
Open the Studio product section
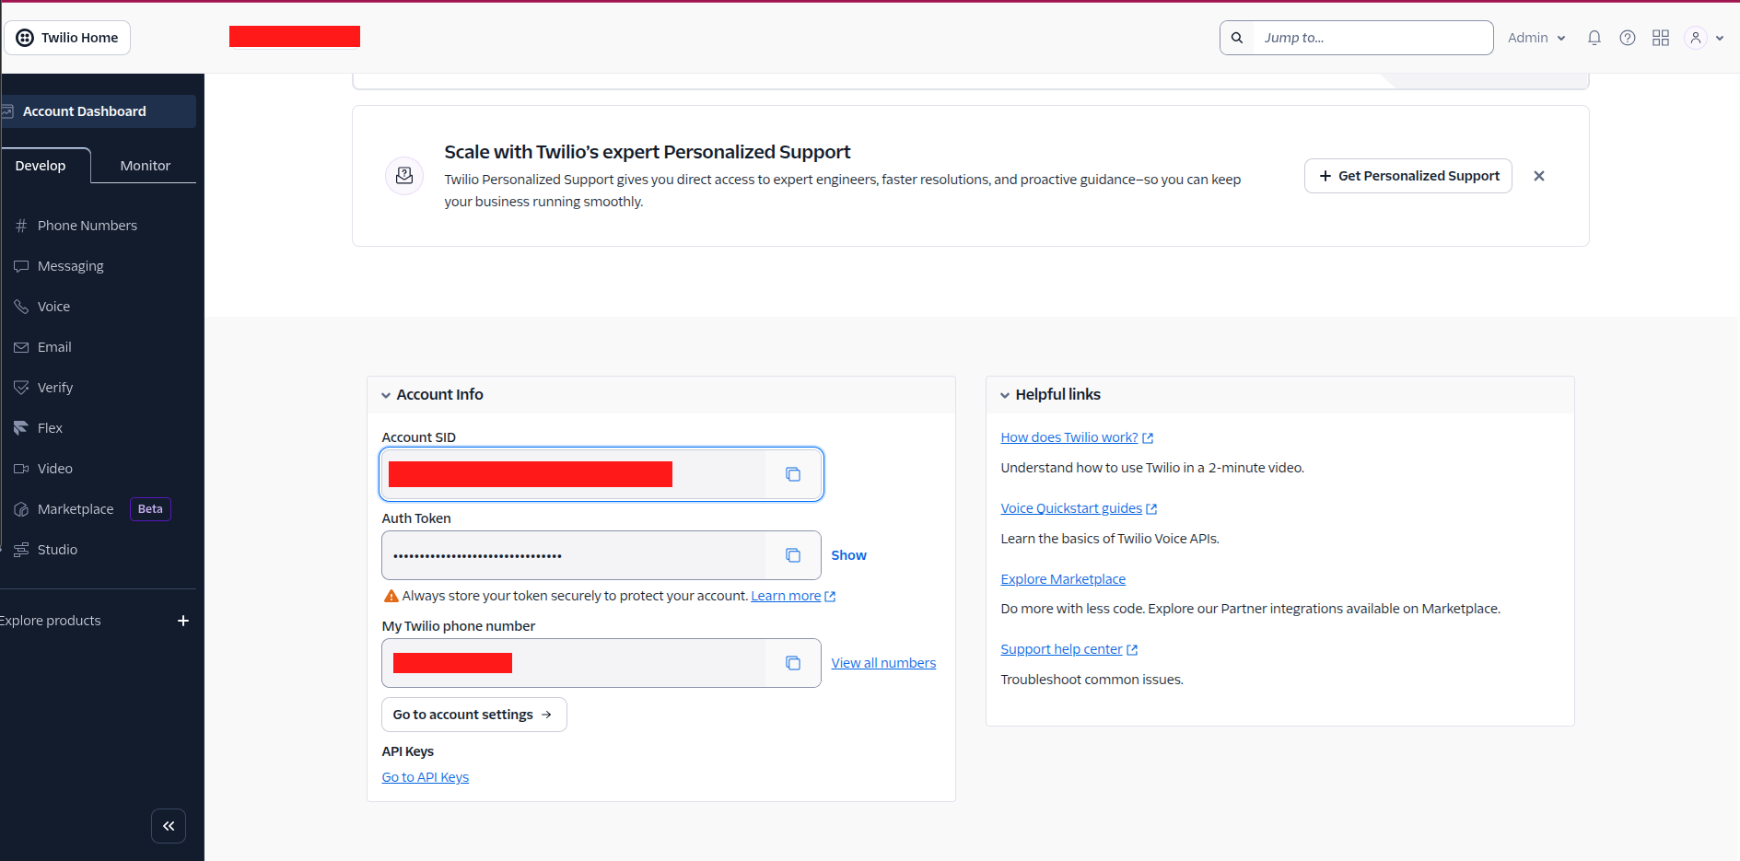coord(57,549)
